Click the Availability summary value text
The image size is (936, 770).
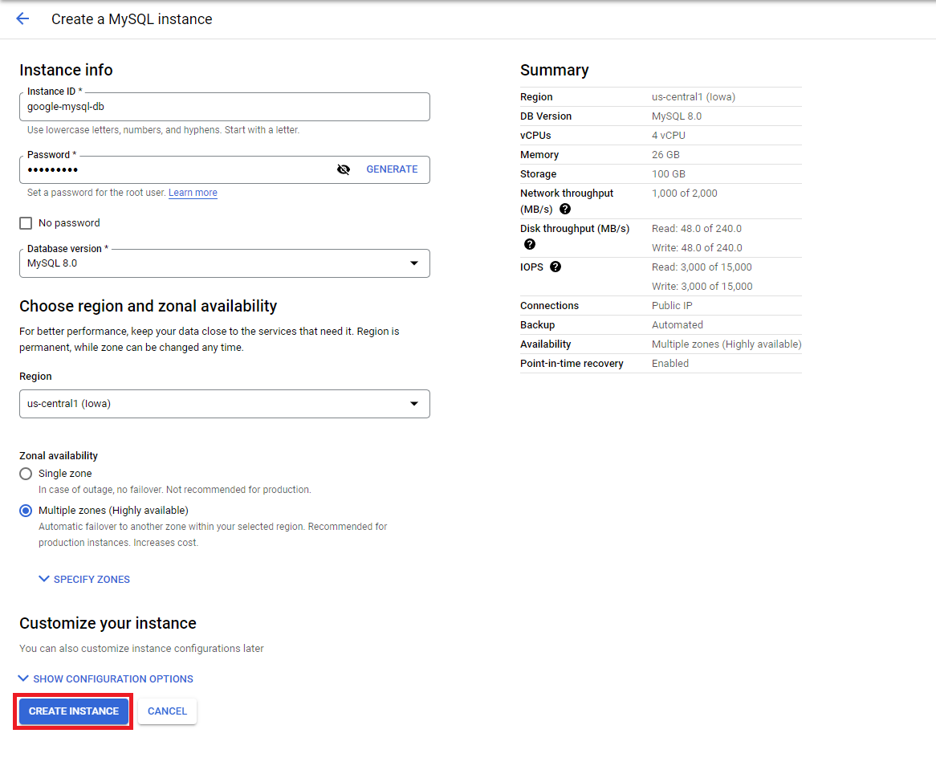pyautogui.click(x=726, y=344)
